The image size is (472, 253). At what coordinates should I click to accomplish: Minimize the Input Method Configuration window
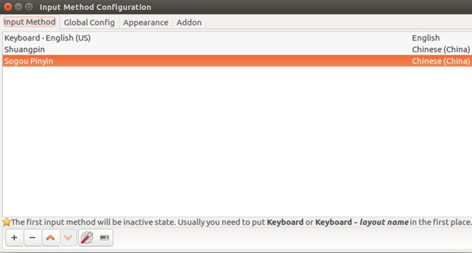(x=18, y=7)
